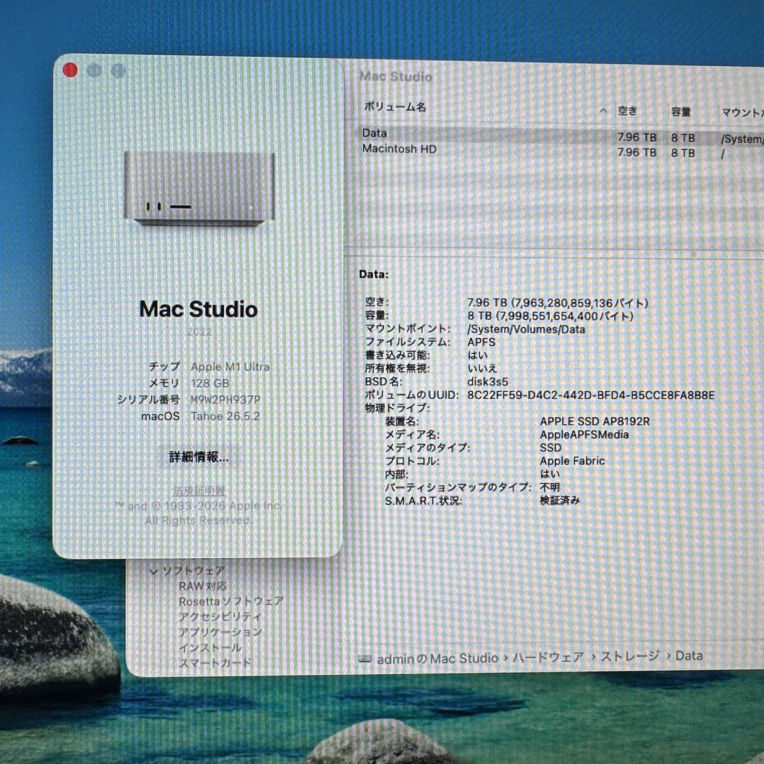Viewport: 764px width, 764px height.
Task: Select アプリケーション in the sidebar
Action: tap(220, 632)
